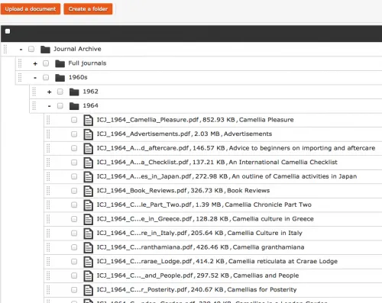Click the Upload a document button
Screen dimensions: 382x303
(x=31, y=9)
